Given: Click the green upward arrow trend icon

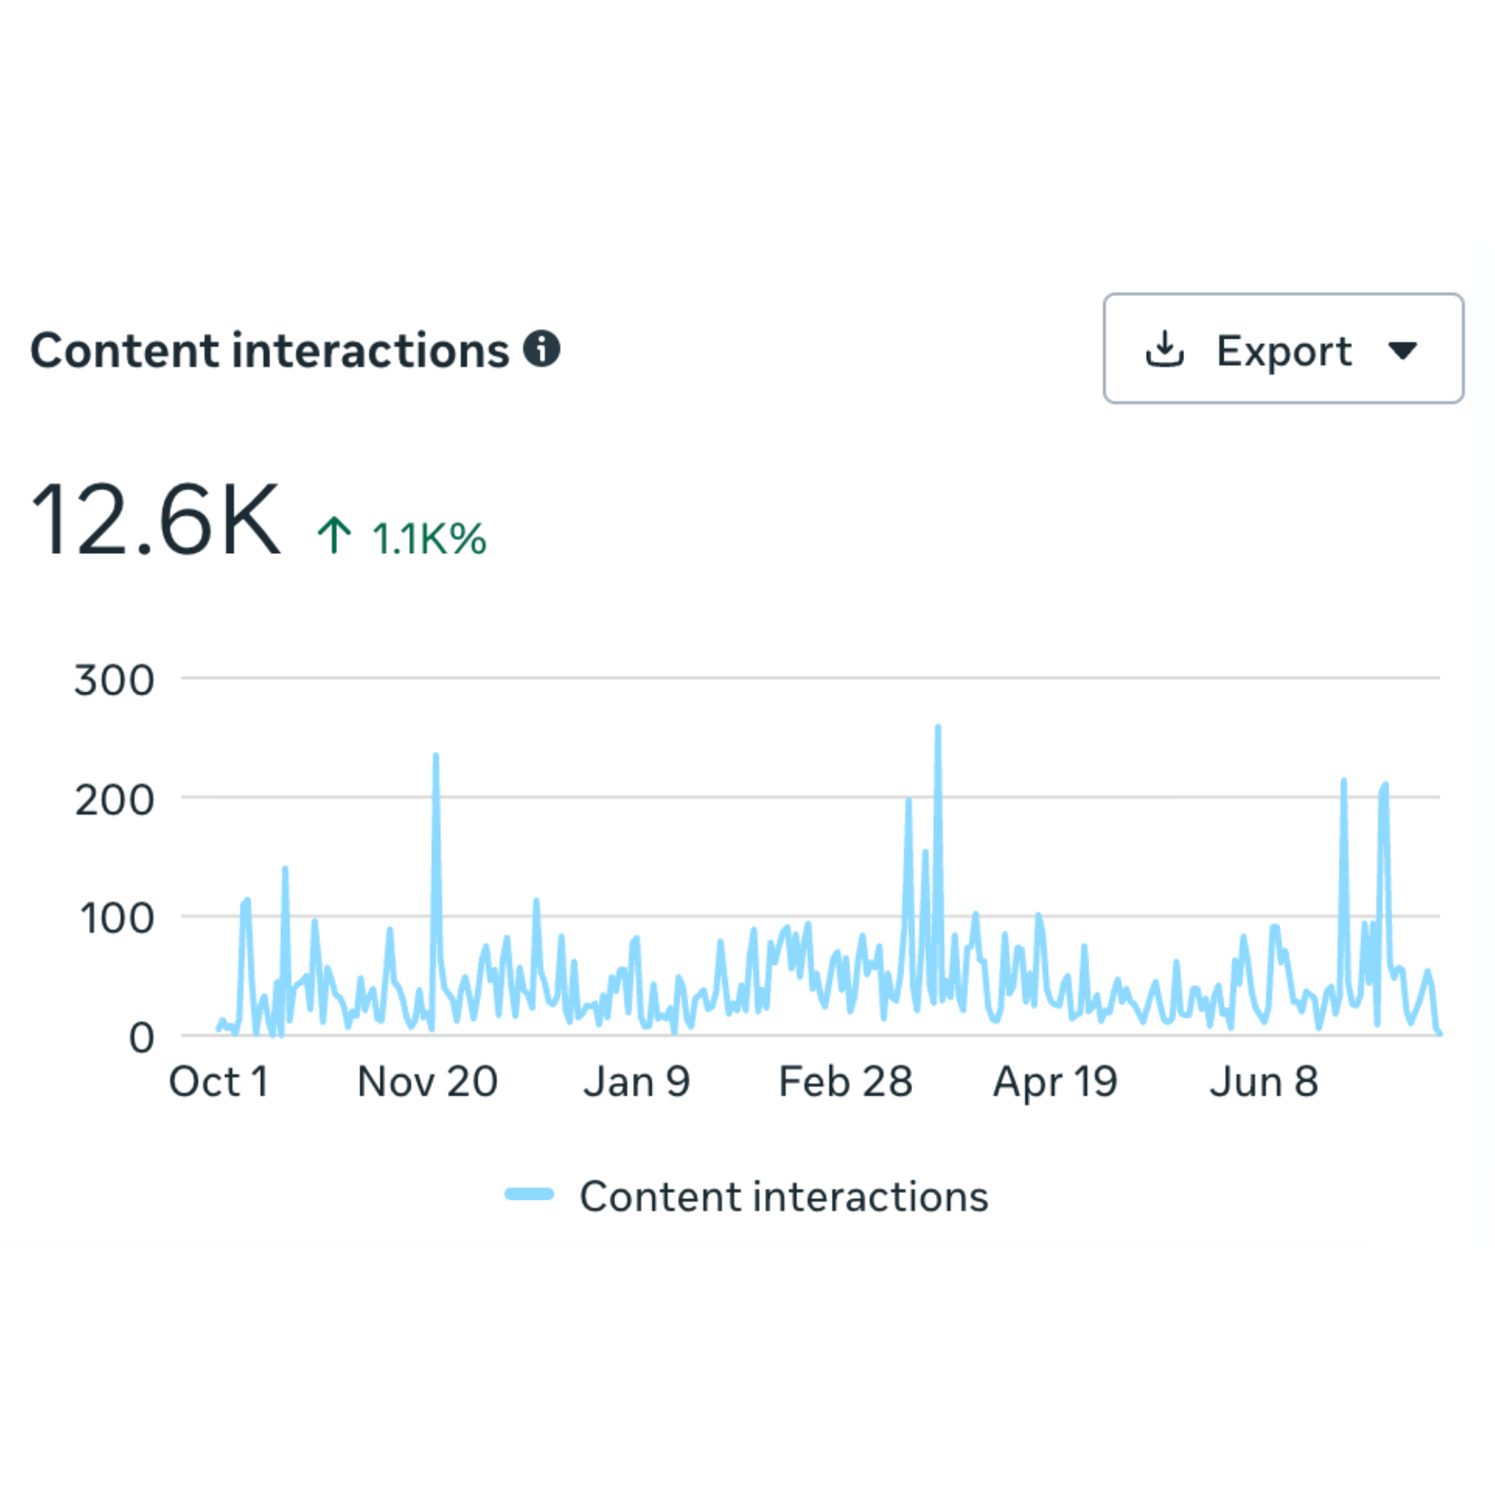Looking at the screenshot, I should click(x=334, y=535).
